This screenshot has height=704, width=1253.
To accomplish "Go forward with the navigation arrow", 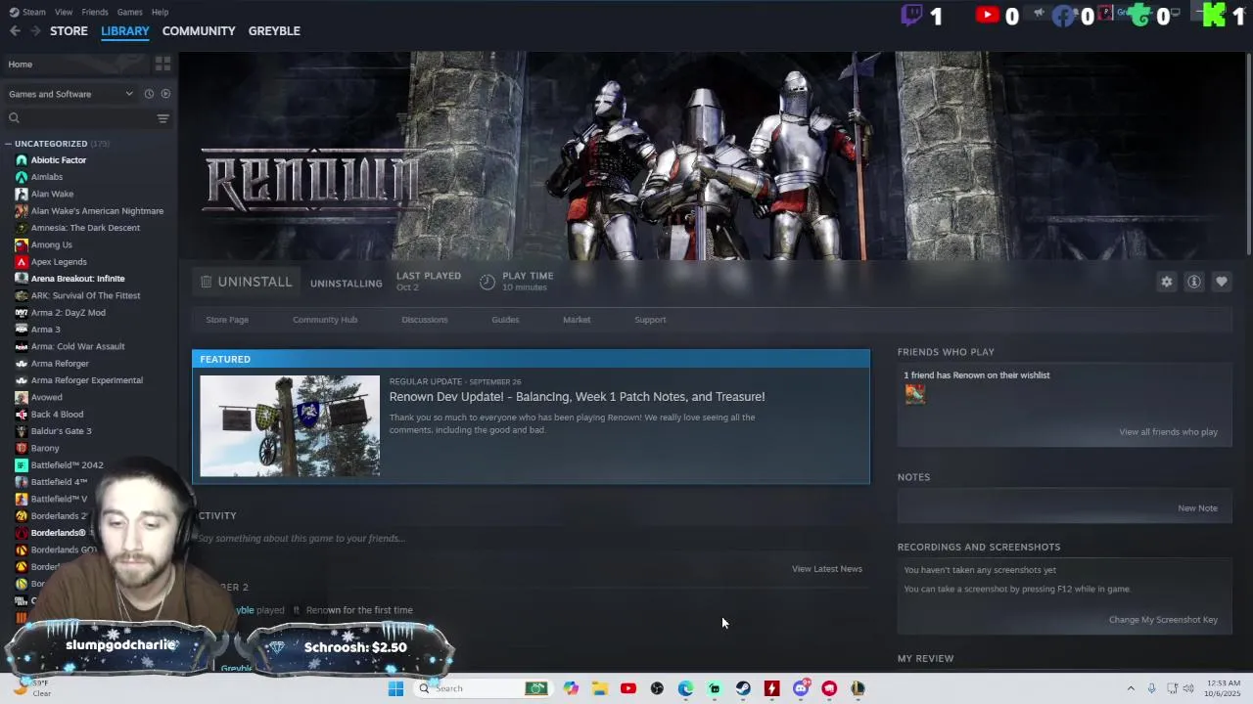I will coord(35,31).
